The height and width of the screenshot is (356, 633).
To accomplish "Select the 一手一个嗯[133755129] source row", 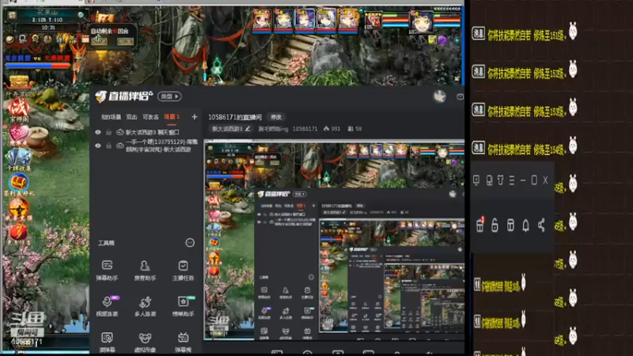I will (x=146, y=146).
